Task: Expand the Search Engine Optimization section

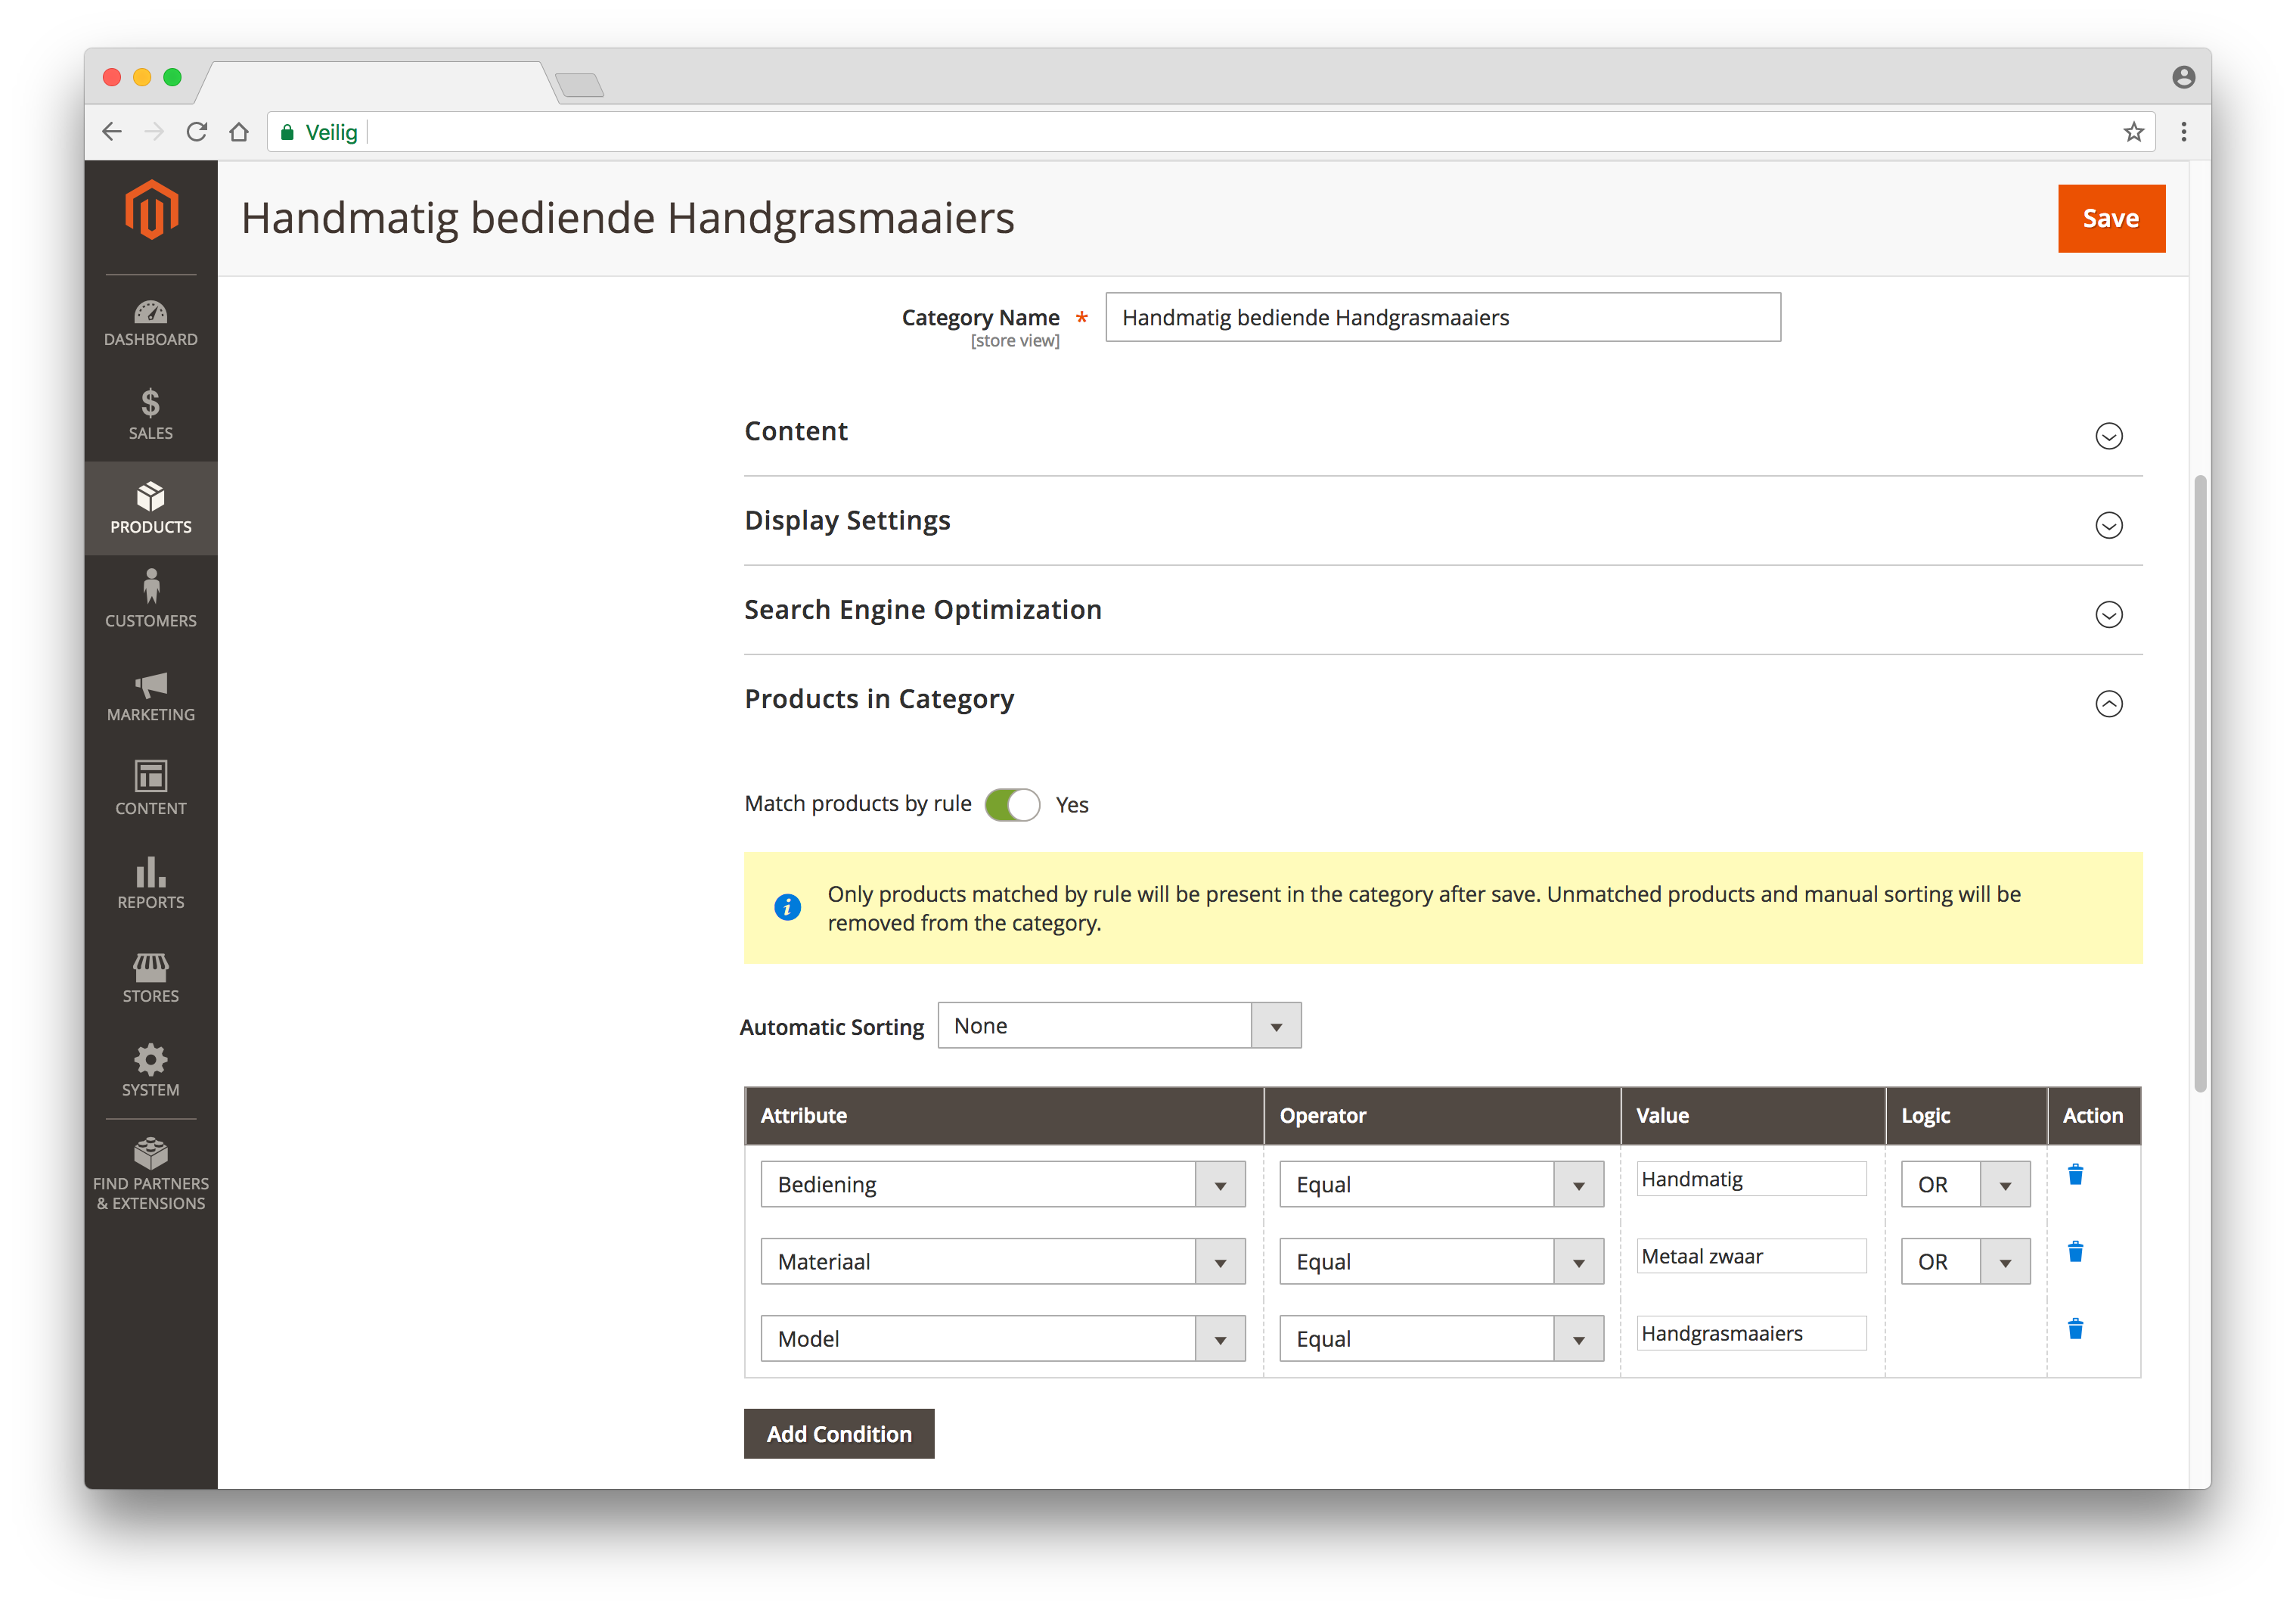Action: tap(2108, 614)
